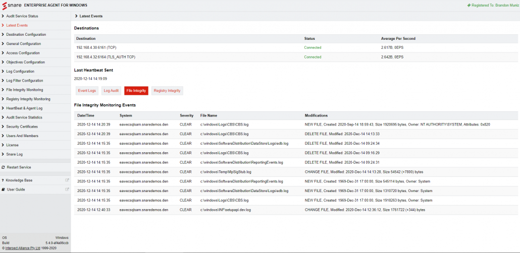
Task: Expand chevron next to Audit Service Status
Action: [x=3, y=16]
